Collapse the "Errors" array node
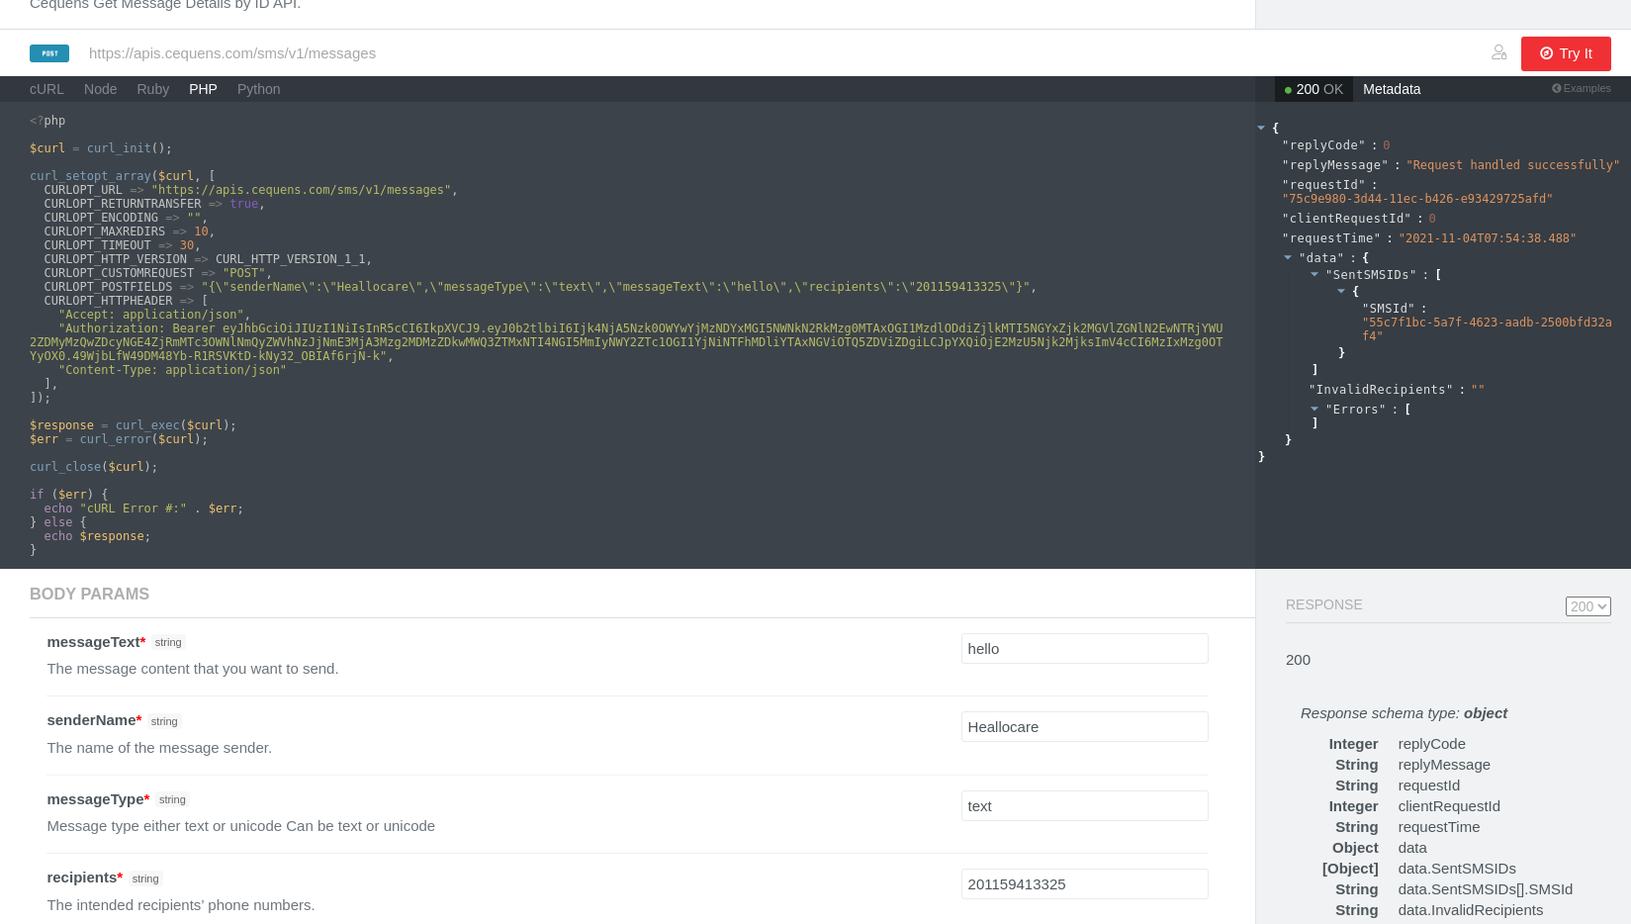This screenshot has width=1631, height=924. (1314, 409)
